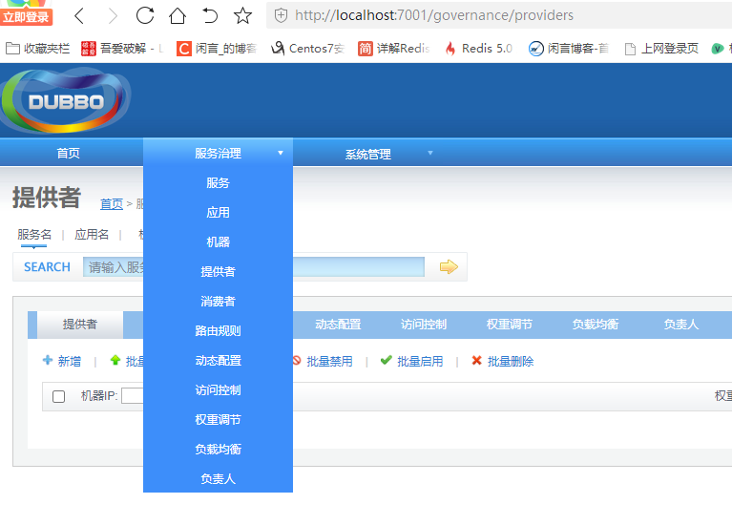
Task: Select 机器 in the dropdown menu
Action: coord(218,241)
